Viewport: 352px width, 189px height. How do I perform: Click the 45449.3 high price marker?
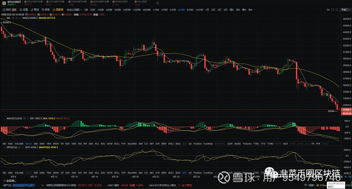6,22
